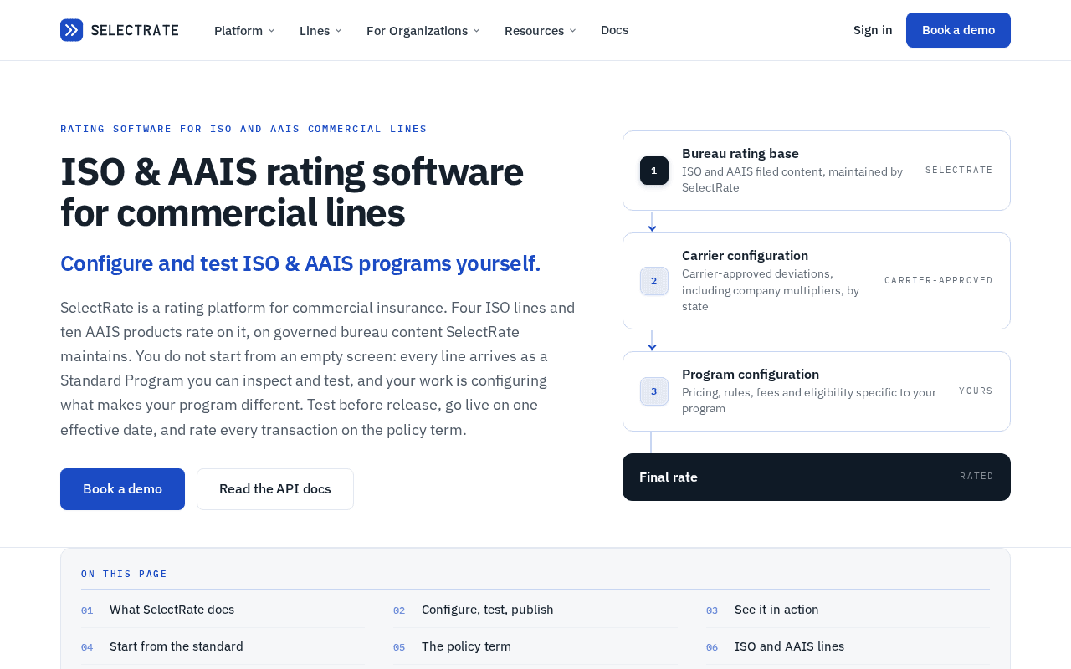1071x669 pixels.
Task: Click the SelectRate logo icon
Action: coord(71,30)
